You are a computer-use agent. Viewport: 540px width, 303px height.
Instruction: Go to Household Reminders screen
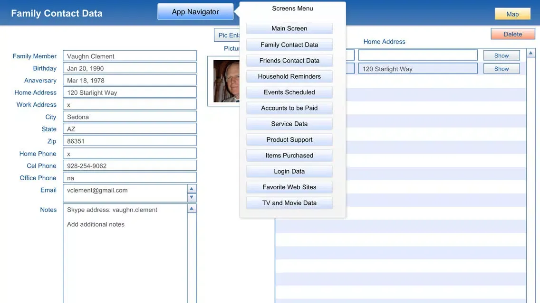tap(289, 76)
